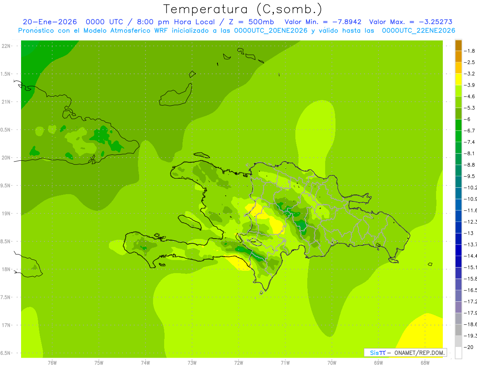Click the "69W" longitude axis label
Viewport: 477px width, 368px height.
(378, 362)
